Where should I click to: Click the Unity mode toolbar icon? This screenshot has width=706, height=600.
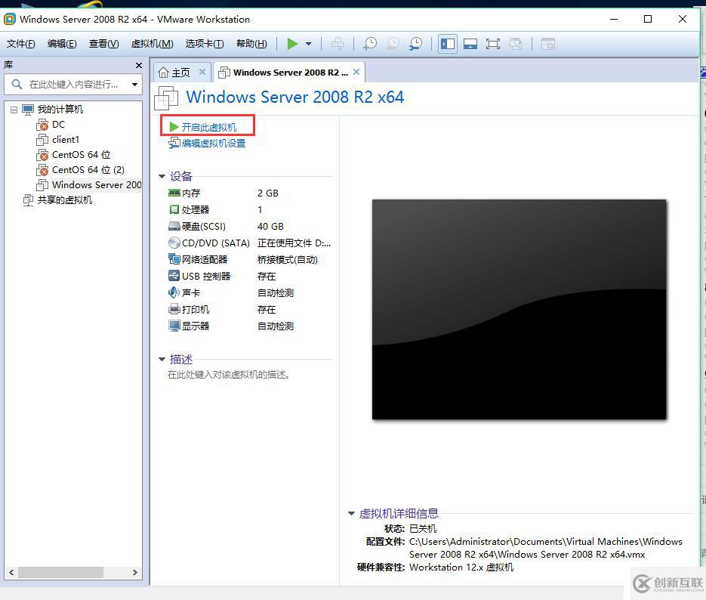pyautogui.click(x=516, y=44)
